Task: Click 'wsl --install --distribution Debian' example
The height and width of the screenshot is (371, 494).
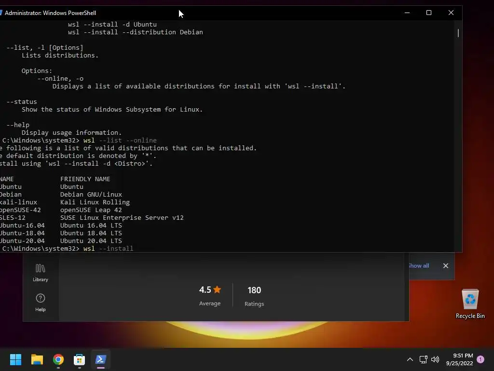Action: pos(136,32)
